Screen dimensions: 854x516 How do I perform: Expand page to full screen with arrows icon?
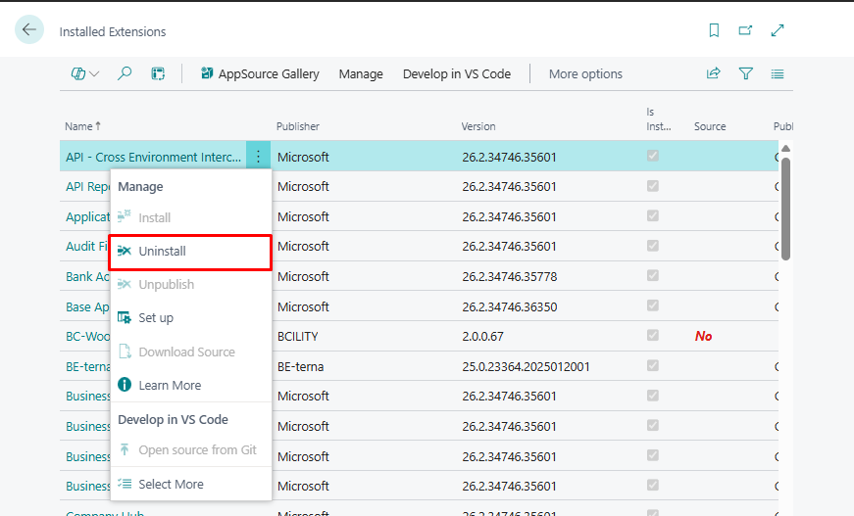778,30
